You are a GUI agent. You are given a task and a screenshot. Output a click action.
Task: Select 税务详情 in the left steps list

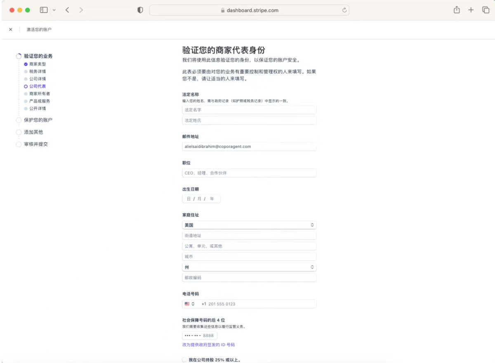[x=38, y=72]
